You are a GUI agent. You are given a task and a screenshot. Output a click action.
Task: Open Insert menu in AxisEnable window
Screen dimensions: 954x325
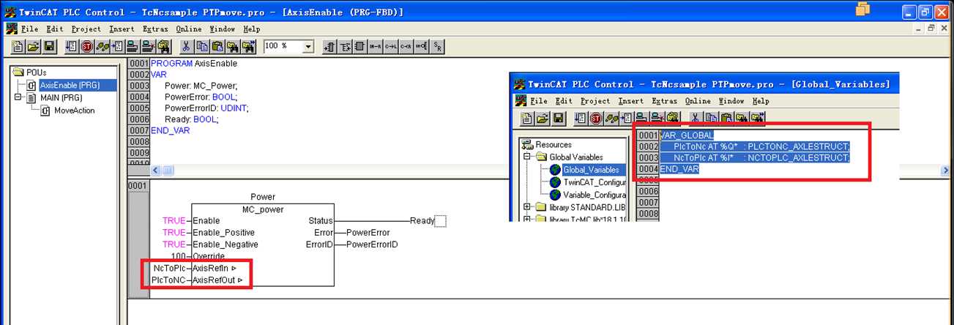[x=122, y=29]
